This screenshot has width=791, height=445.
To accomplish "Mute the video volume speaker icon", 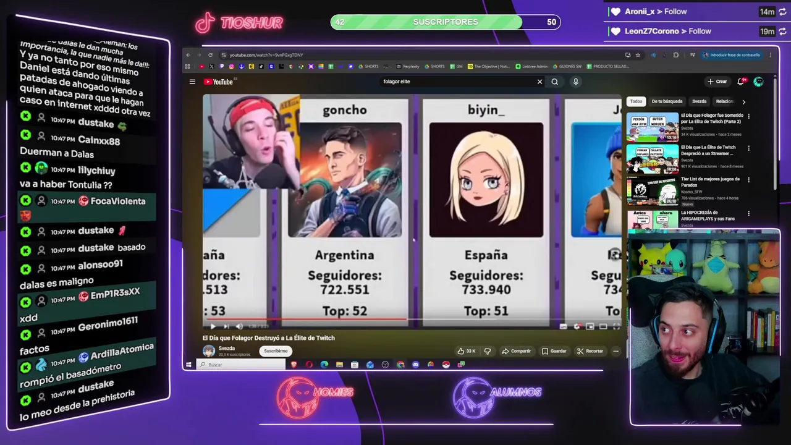I will click(239, 326).
